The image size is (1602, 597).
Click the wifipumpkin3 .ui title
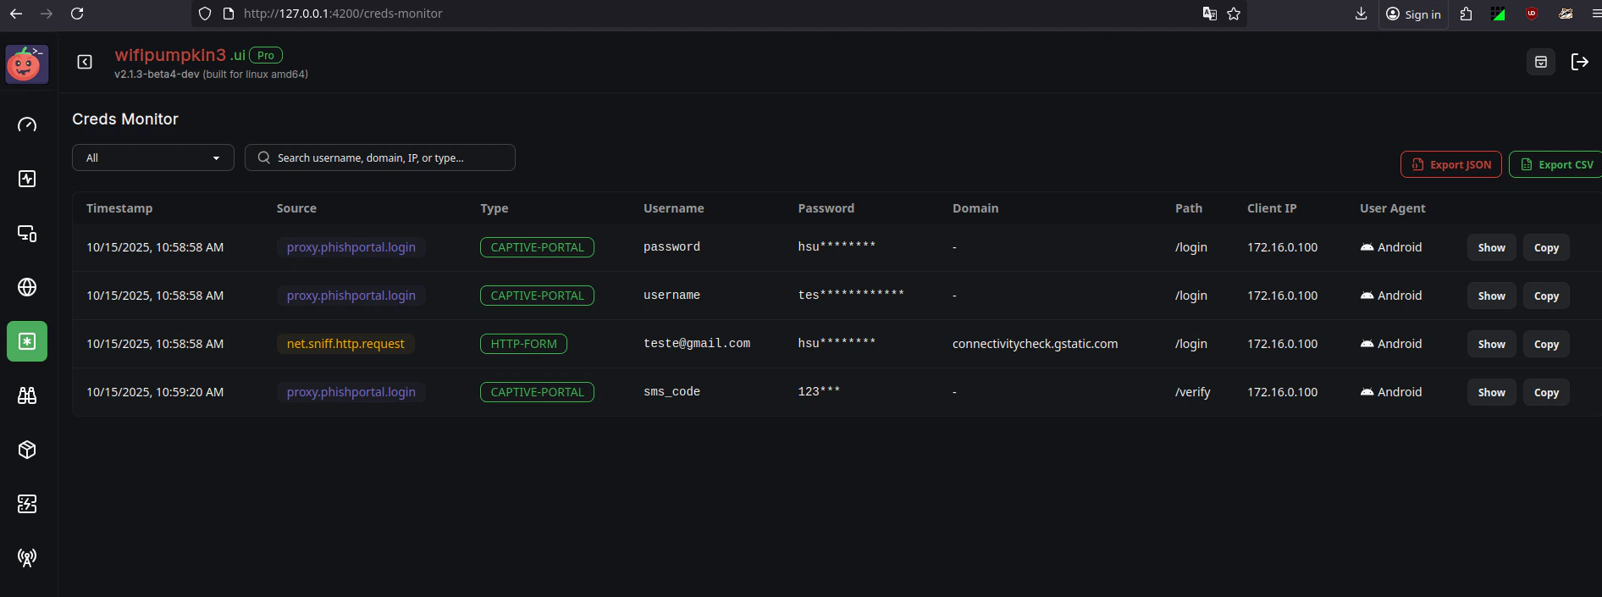point(180,55)
